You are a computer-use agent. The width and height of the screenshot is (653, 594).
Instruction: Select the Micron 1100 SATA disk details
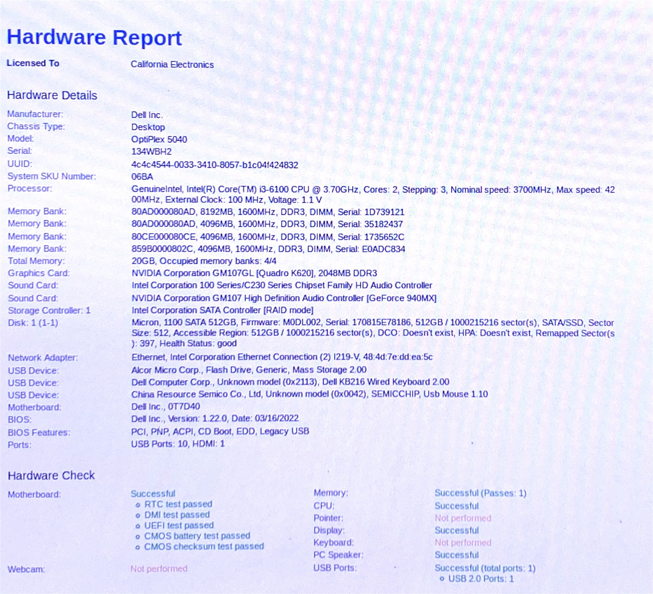(373, 333)
